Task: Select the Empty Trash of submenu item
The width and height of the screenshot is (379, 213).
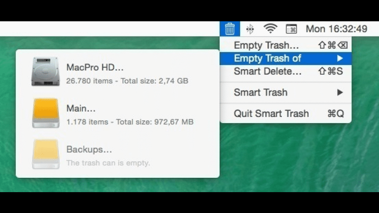Action: (285, 58)
